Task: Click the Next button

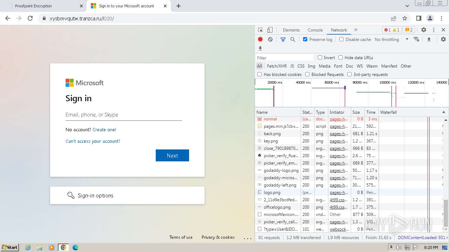Action: coord(172,155)
